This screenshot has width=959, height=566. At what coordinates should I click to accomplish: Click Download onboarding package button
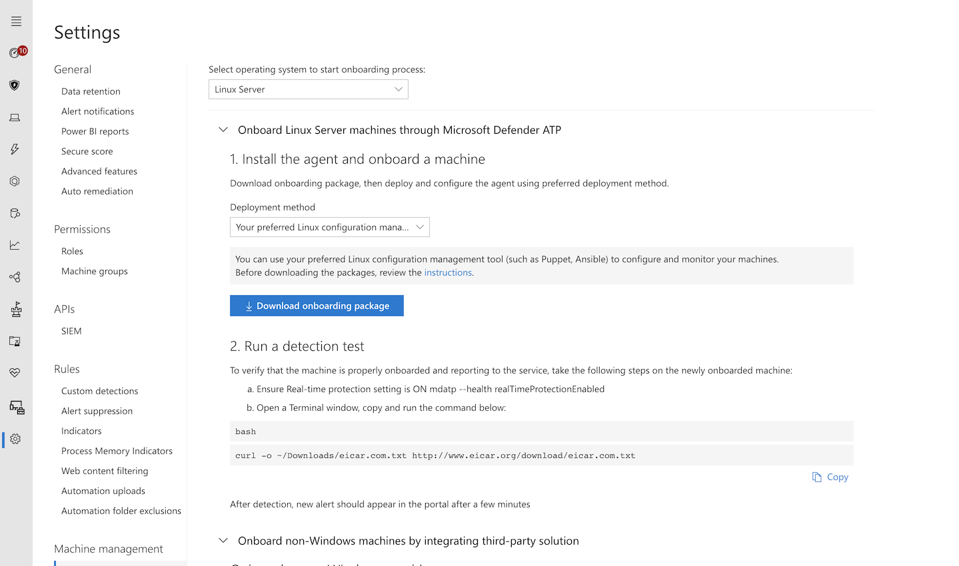pyautogui.click(x=317, y=306)
